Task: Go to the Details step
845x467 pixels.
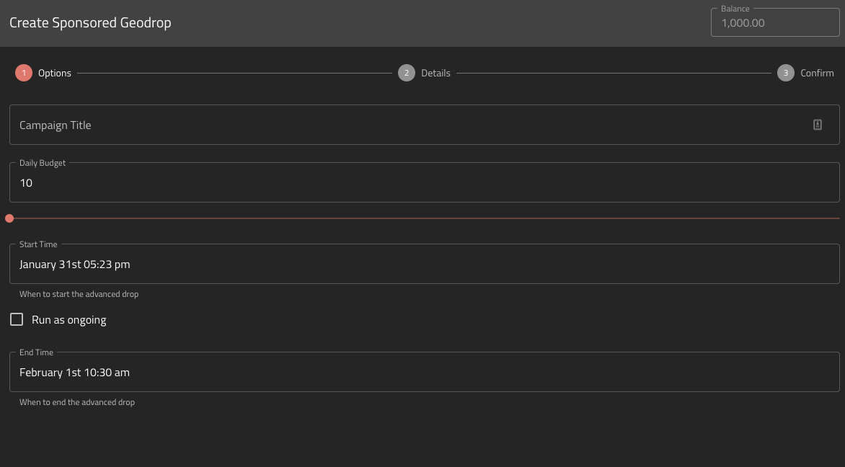Action: [x=435, y=73]
